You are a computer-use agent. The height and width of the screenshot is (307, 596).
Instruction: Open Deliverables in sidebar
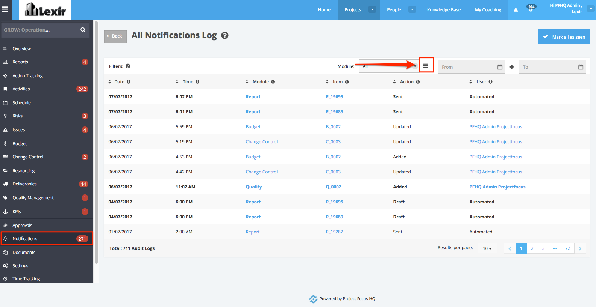47,184
